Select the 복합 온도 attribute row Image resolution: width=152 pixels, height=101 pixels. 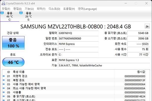pyautogui.click(x=63, y=80)
